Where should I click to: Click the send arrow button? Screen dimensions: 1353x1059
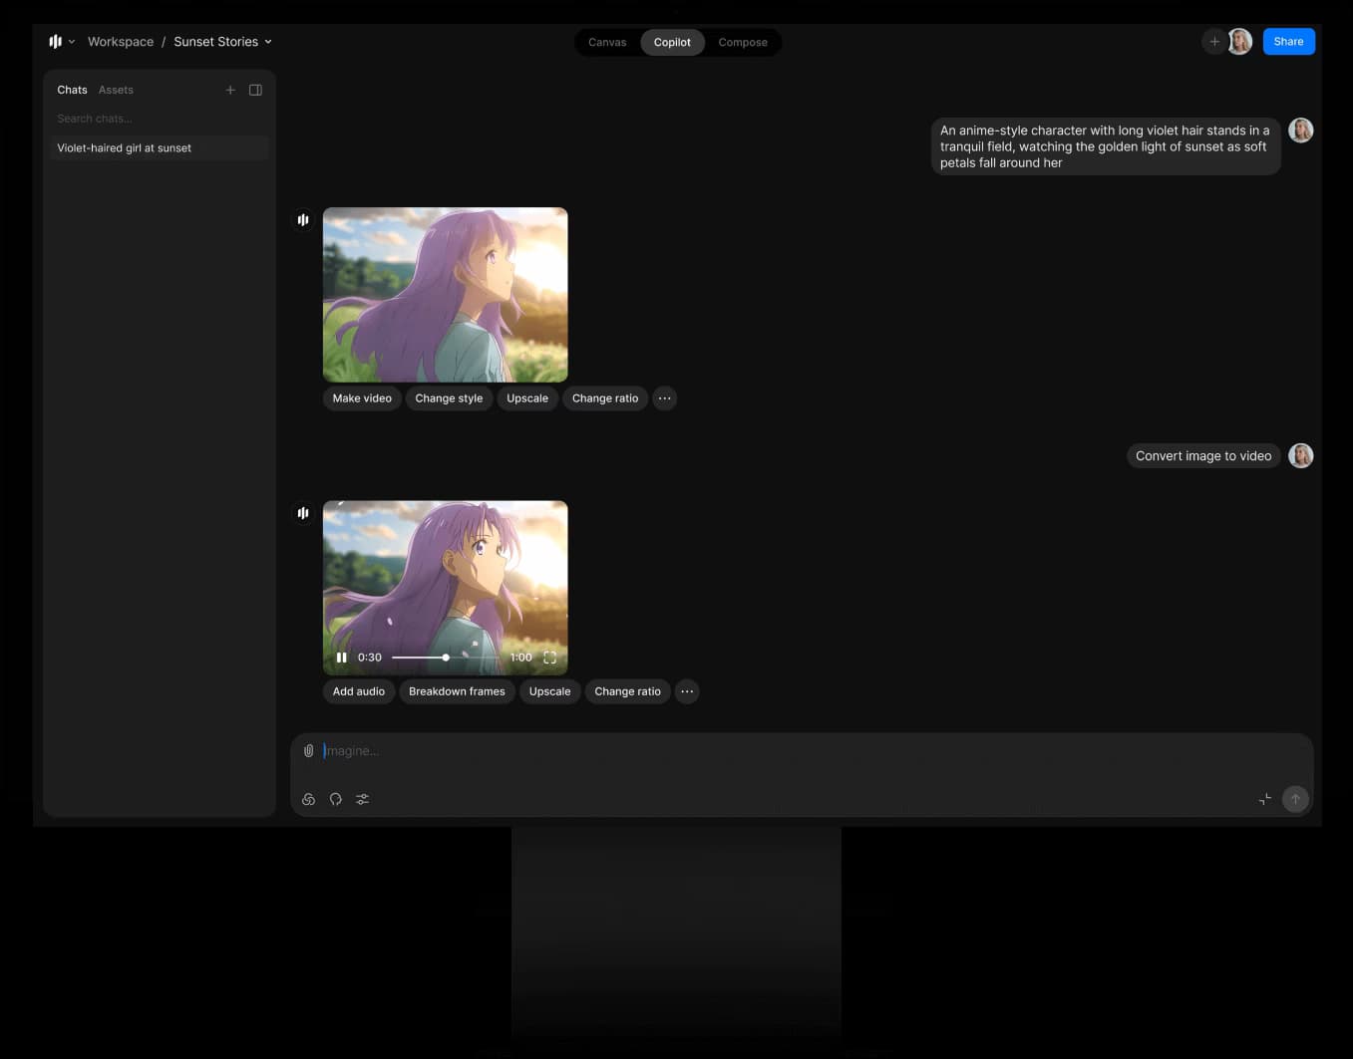pos(1295,799)
